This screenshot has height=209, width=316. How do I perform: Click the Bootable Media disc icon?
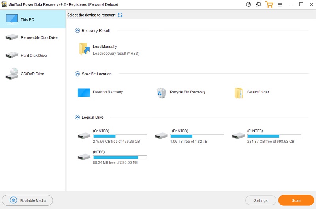tap(13, 200)
